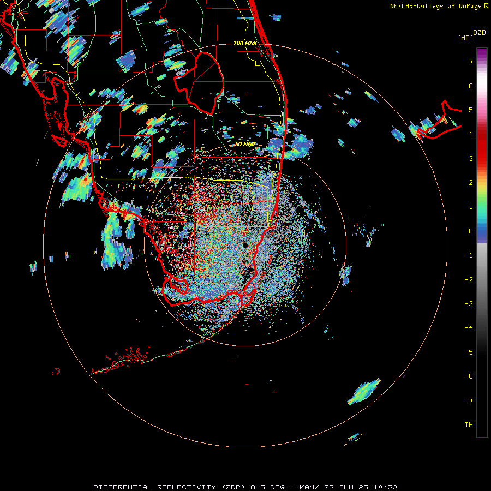
Task: Click the Differential Reflectivity caption at bottom
Action: point(245,487)
